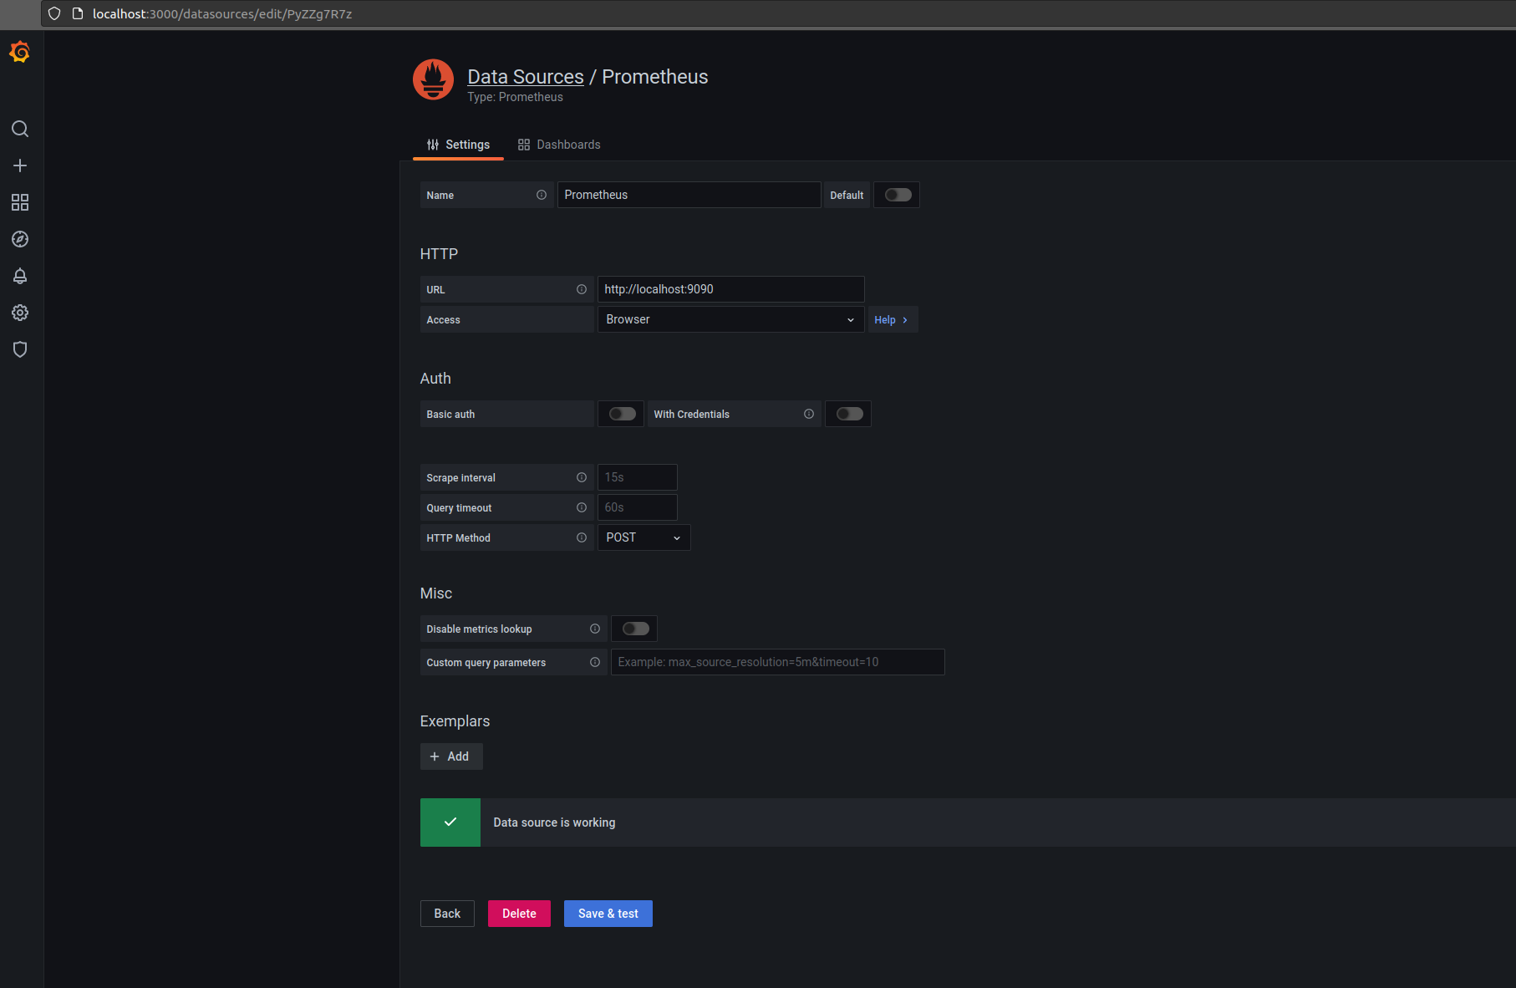The width and height of the screenshot is (1516, 988).
Task: Click the 'HTTP' section heading
Action: [x=439, y=254]
